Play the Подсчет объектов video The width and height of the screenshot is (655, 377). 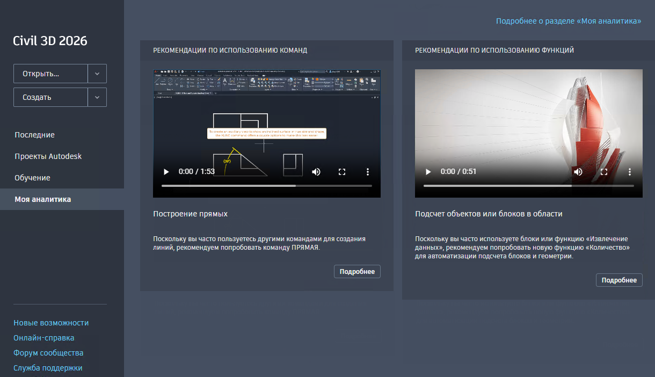(x=428, y=172)
